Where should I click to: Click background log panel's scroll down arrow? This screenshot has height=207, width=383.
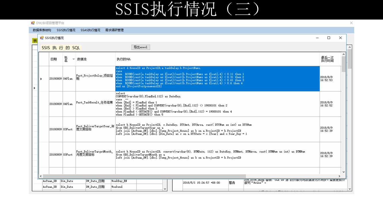coord(350,189)
